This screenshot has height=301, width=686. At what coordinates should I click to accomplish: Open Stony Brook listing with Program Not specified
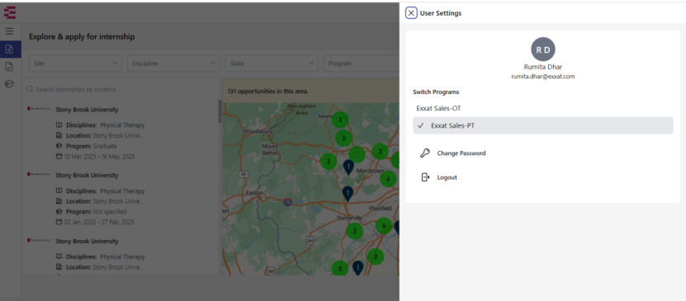[x=87, y=175]
